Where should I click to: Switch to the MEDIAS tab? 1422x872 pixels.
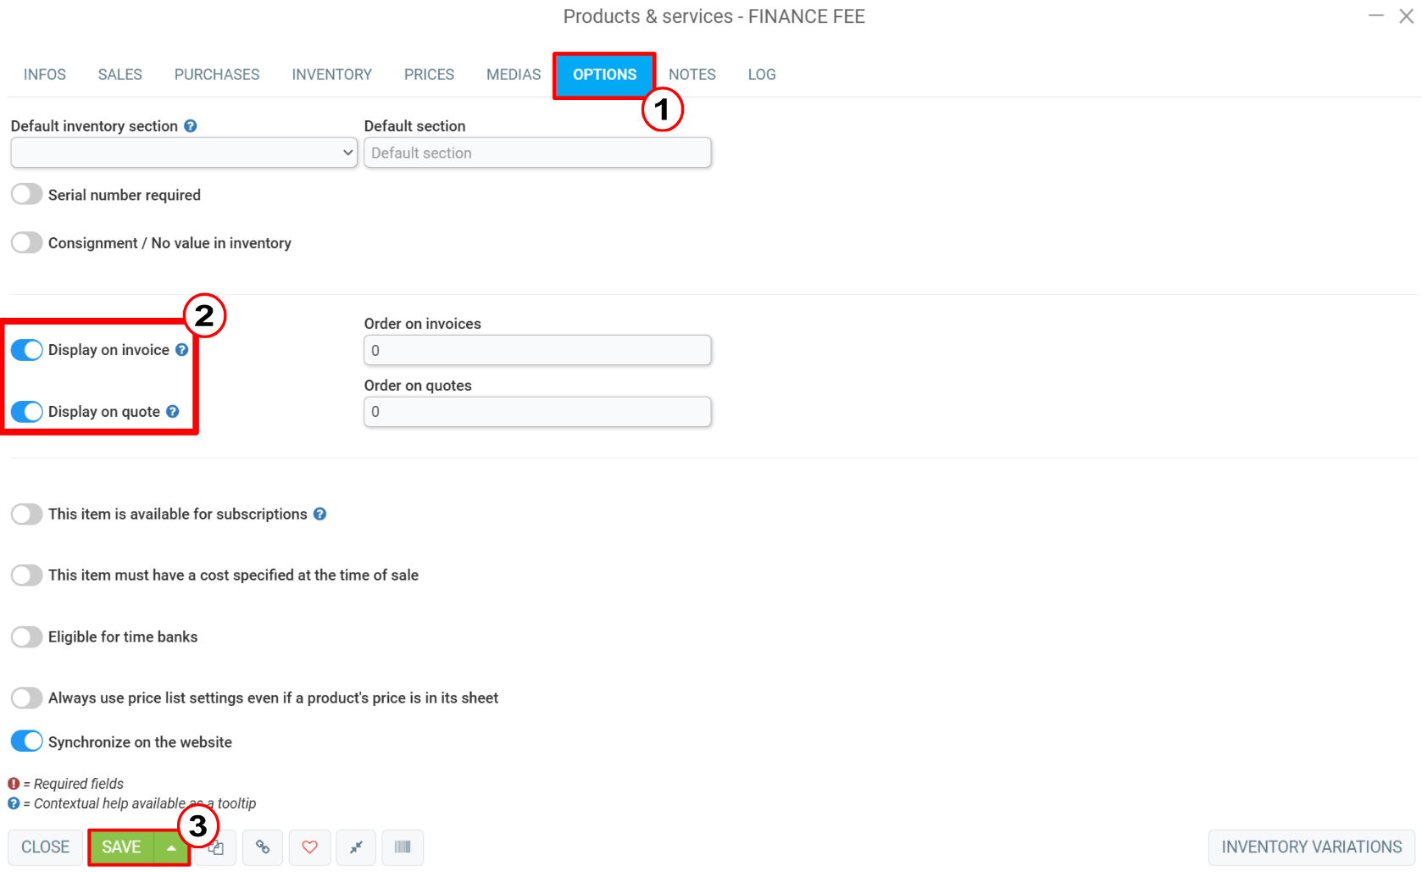coord(514,75)
